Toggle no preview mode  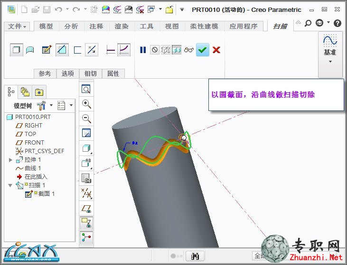155,50
